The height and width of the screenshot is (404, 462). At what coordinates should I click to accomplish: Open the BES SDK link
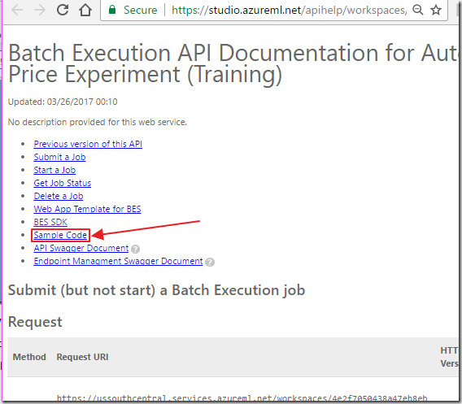50,222
